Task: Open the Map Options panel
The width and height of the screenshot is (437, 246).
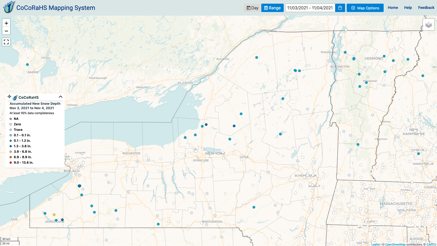Action: [365, 8]
